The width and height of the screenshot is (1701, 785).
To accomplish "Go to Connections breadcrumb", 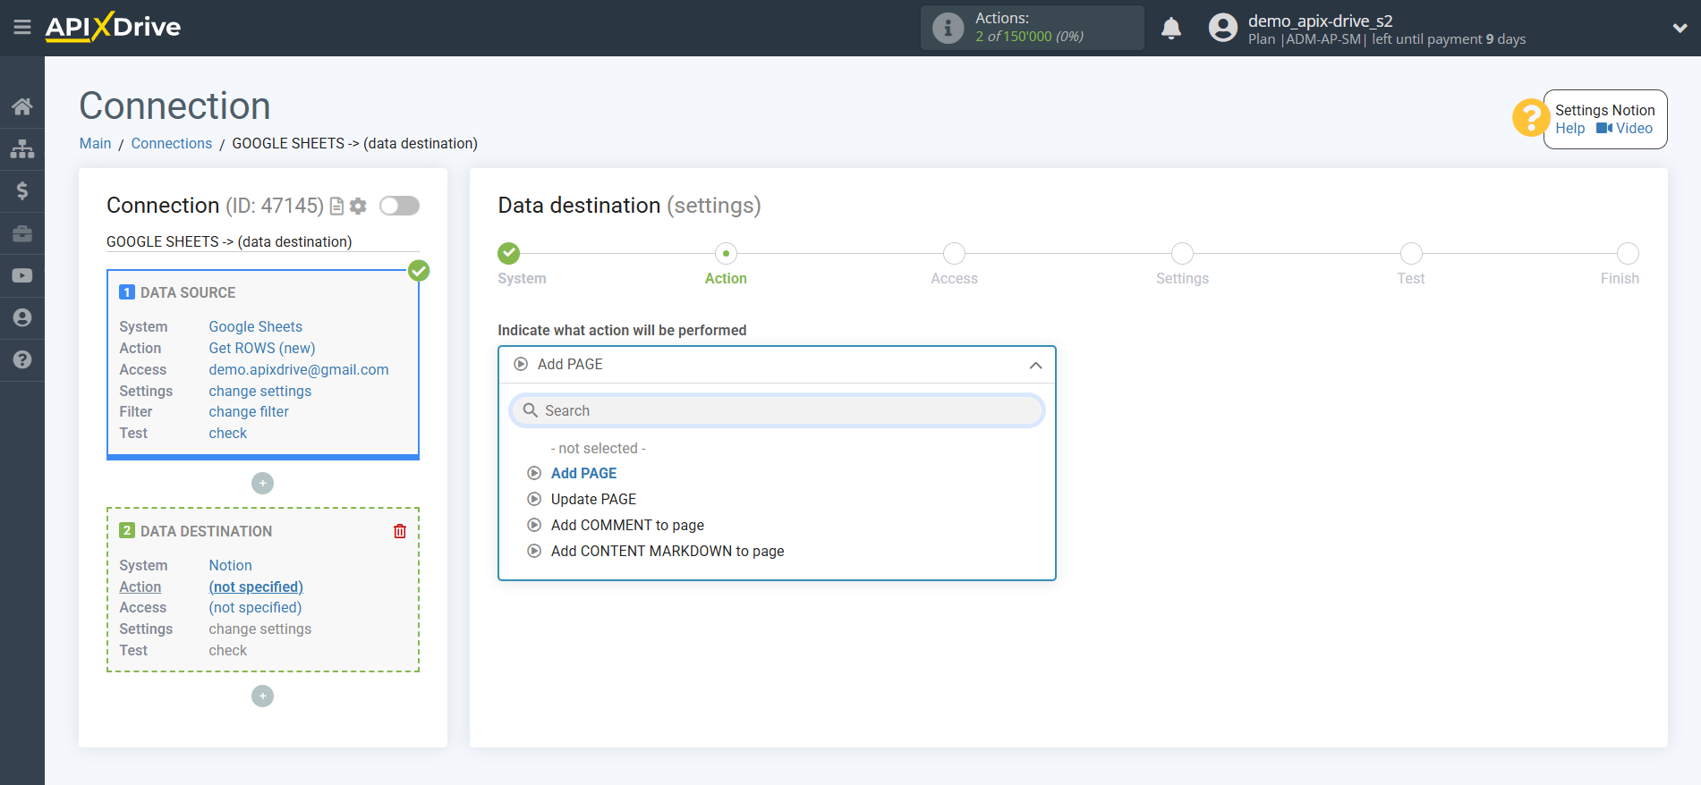I will (x=172, y=144).
